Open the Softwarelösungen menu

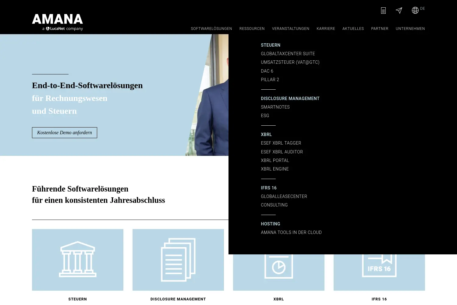pos(211,29)
